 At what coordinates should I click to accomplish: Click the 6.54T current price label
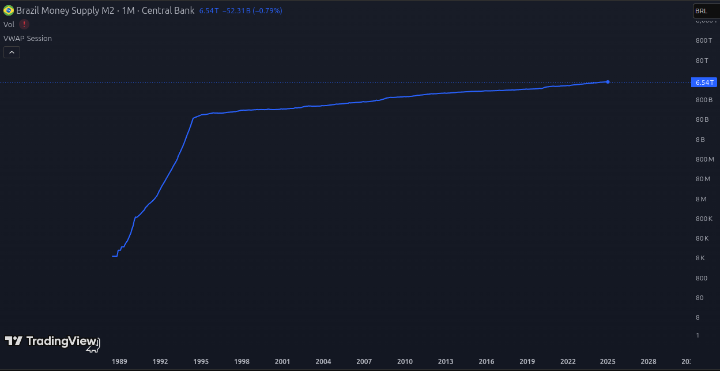click(x=704, y=83)
